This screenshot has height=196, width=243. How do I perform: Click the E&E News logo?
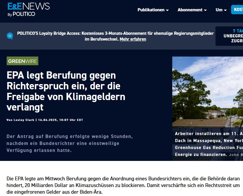(28, 6)
